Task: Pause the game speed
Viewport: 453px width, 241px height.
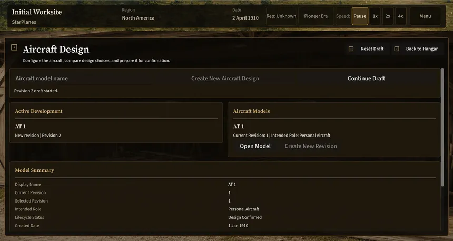Action: click(x=360, y=16)
